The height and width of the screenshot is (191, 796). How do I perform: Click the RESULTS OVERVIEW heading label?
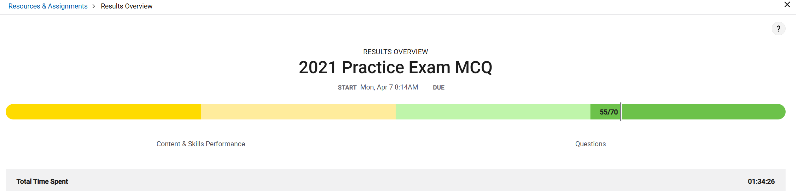395,52
